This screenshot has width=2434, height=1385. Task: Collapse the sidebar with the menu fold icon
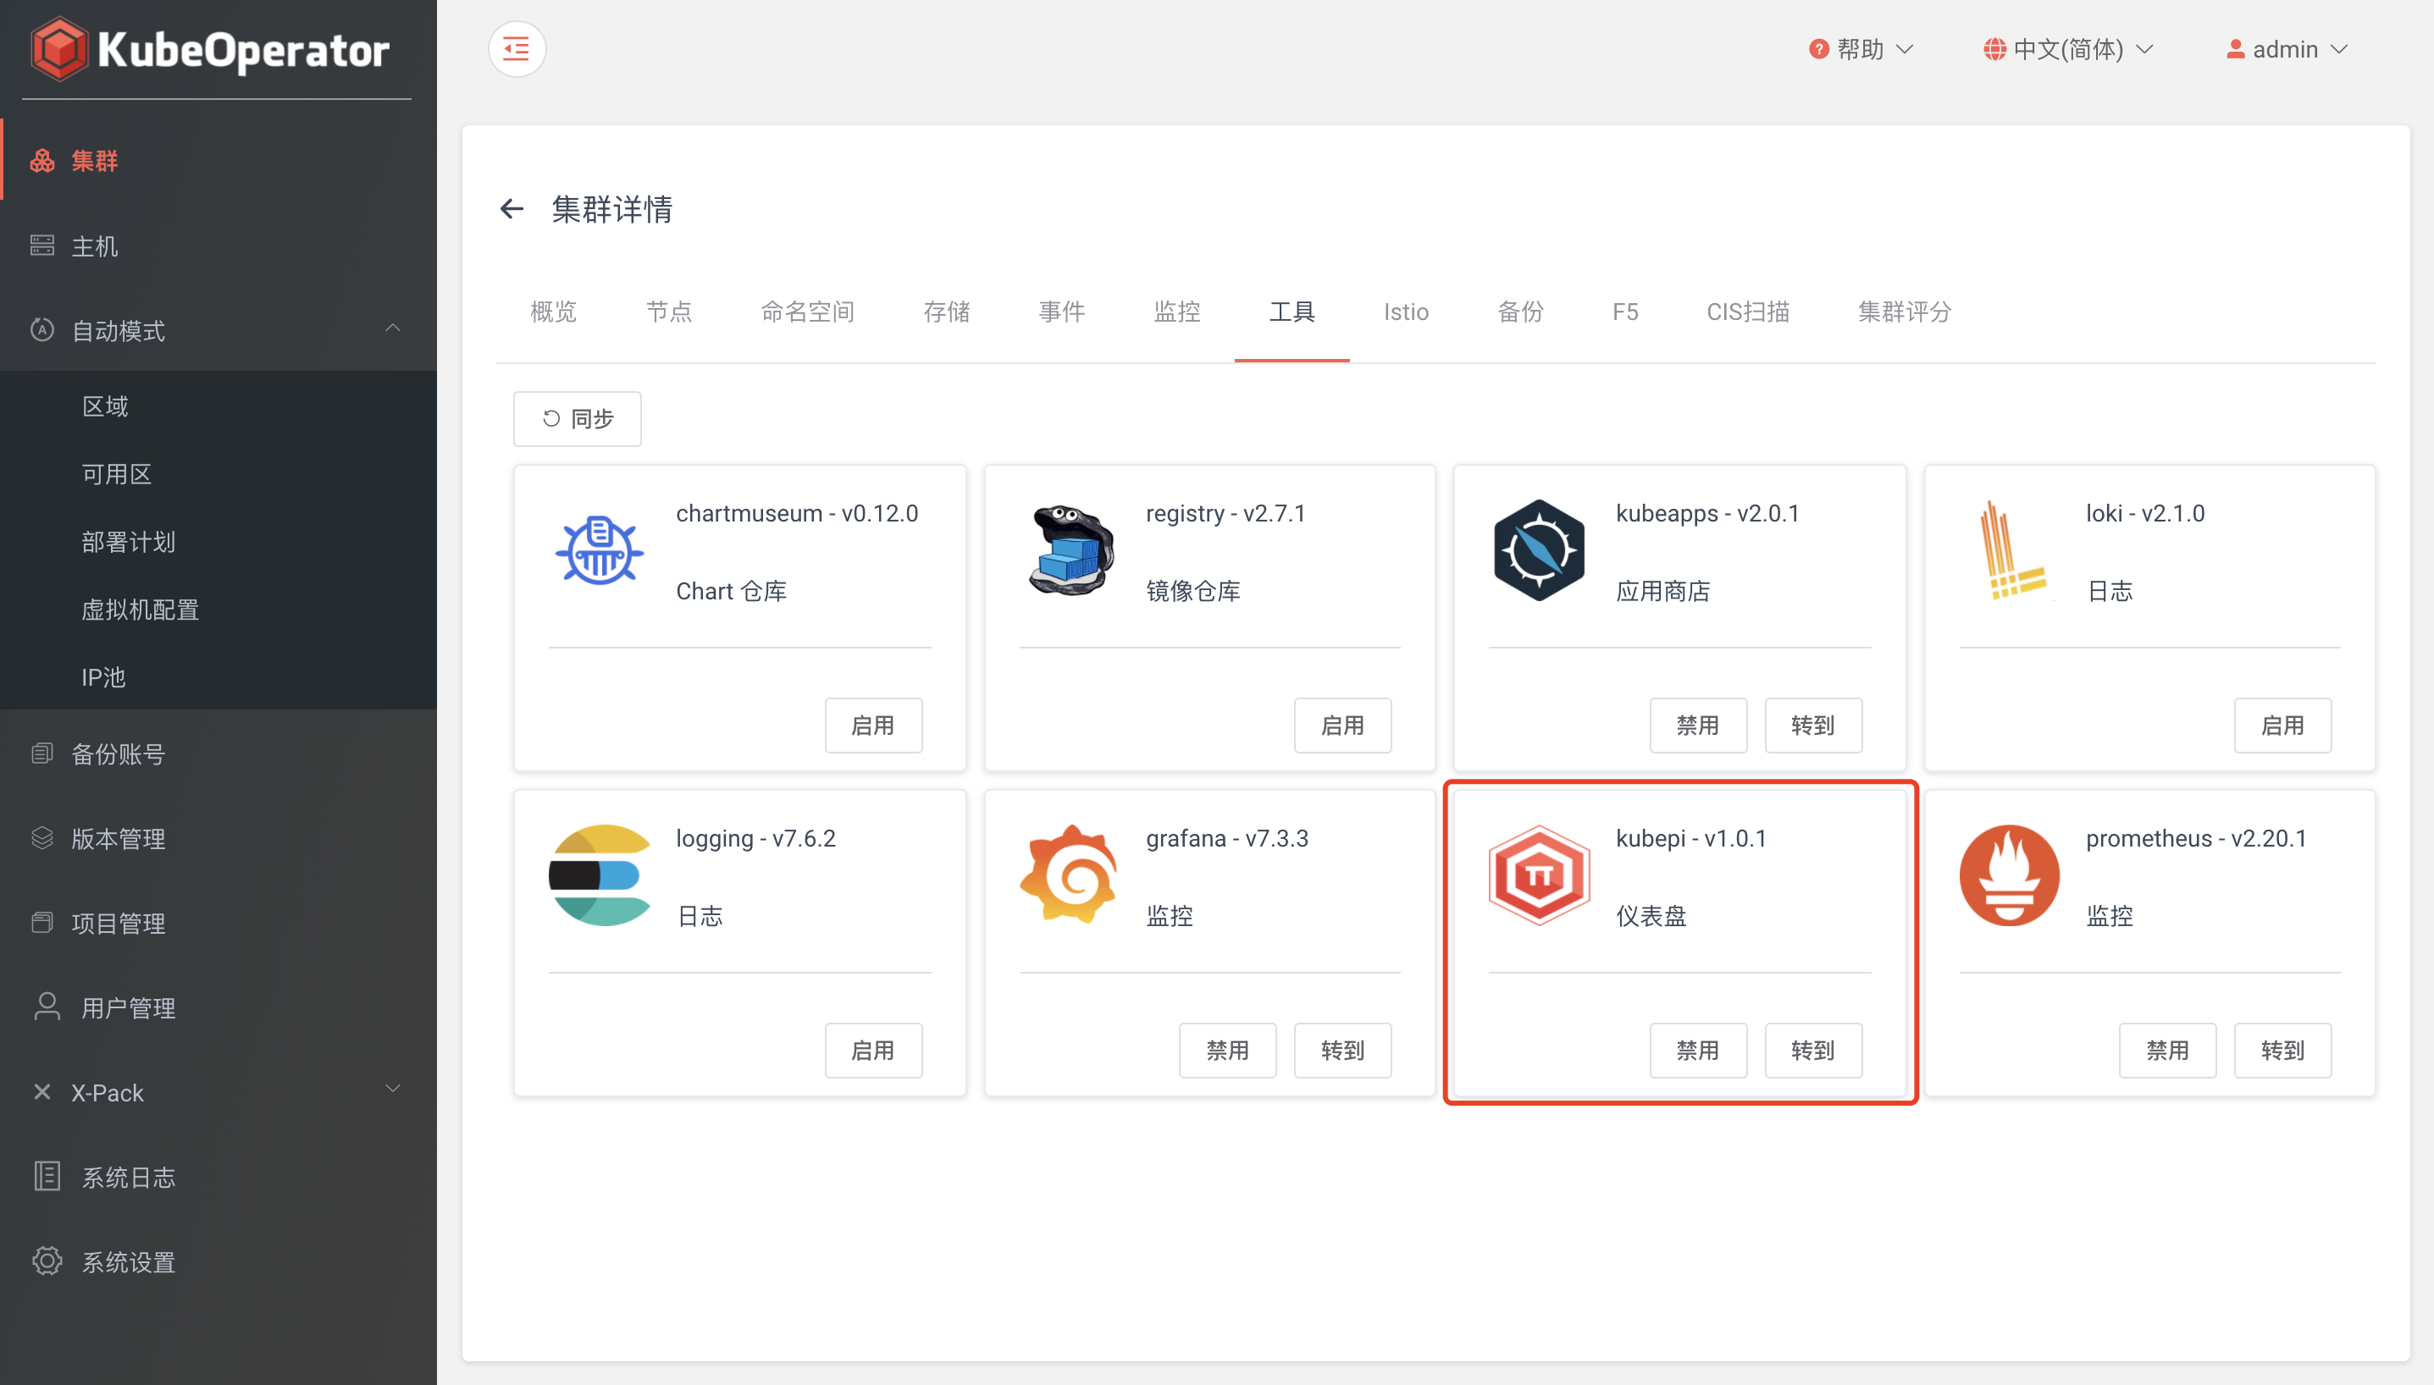tap(517, 48)
